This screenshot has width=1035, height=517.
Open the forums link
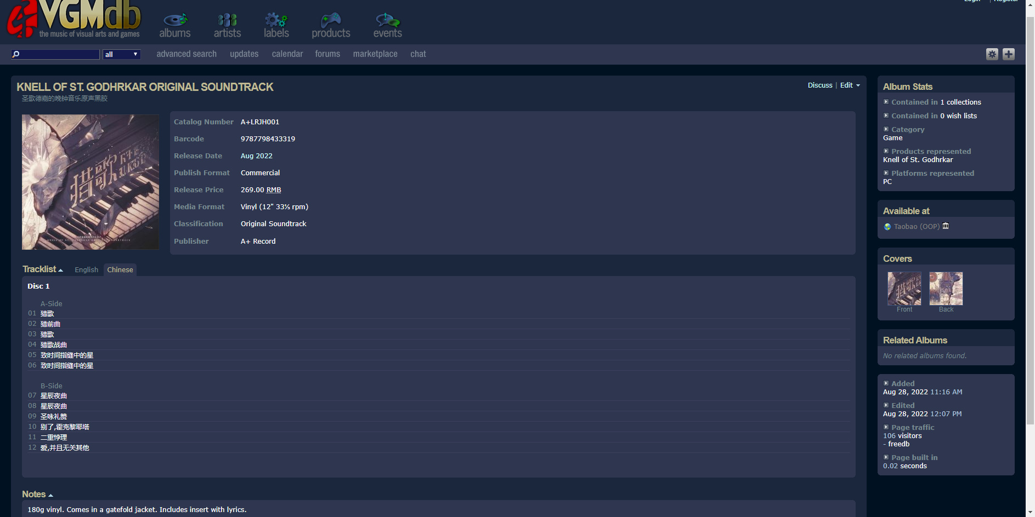tap(327, 54)
